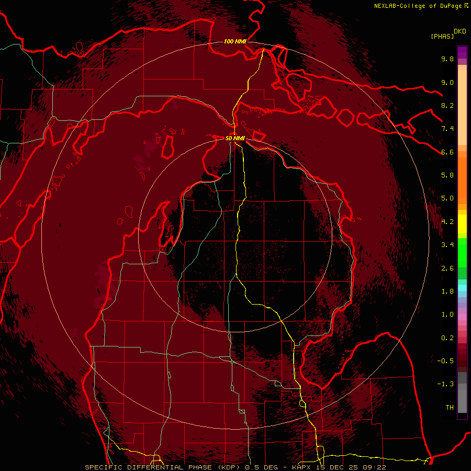The image size is (471, 471).
Task: Click the DKD label above the color scale
Action: pos(459,31)
